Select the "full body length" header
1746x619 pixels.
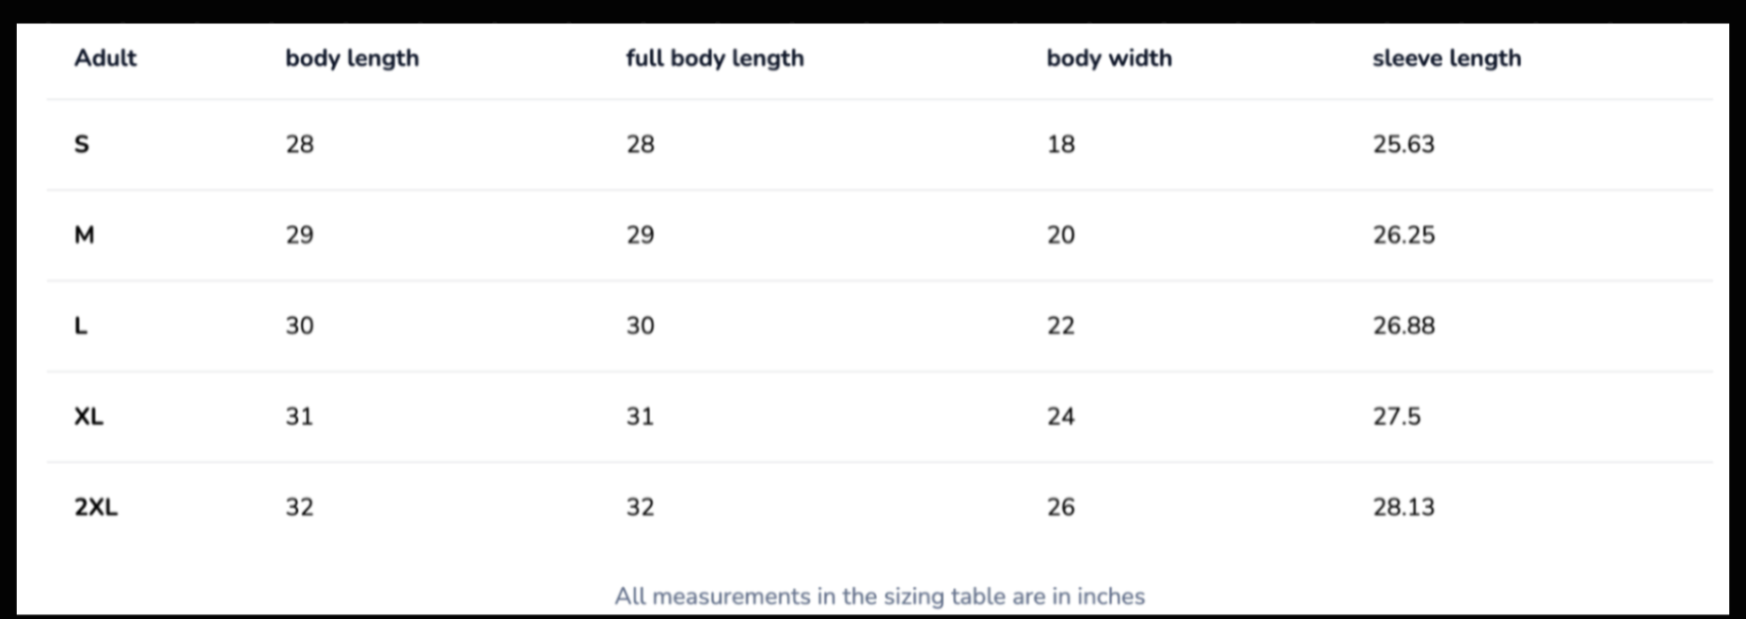pos(715,58)
